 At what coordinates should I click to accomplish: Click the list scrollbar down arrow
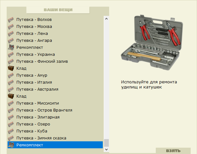tap(106, 149)
